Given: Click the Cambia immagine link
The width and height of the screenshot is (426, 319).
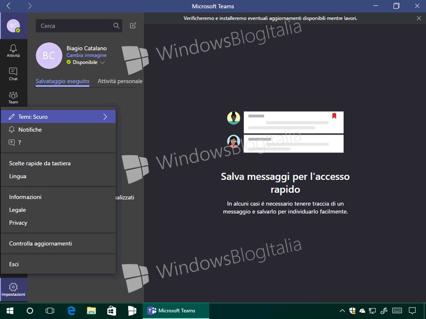Looking at the screenshot, I should pyautogui.click(x=87, y=55).
